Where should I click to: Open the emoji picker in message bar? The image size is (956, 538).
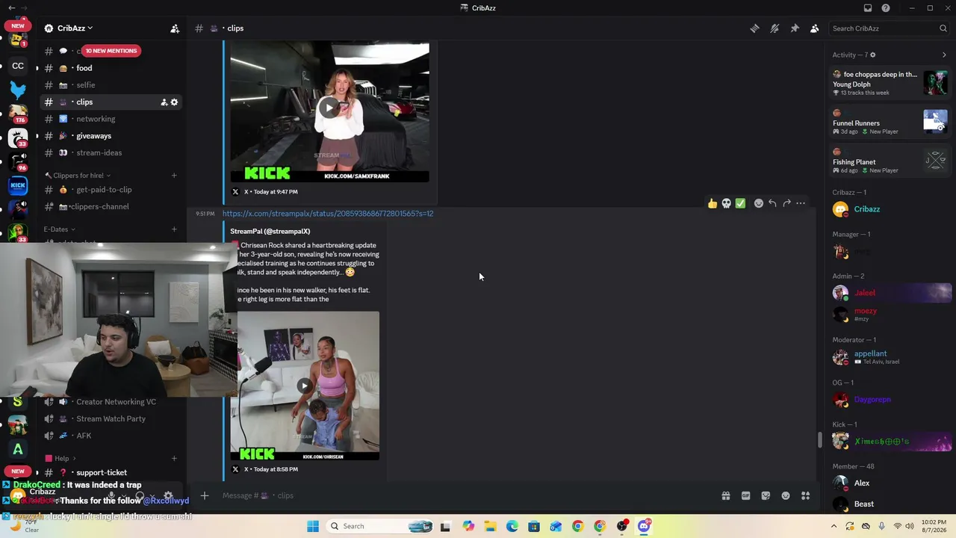tap(786, 495)
